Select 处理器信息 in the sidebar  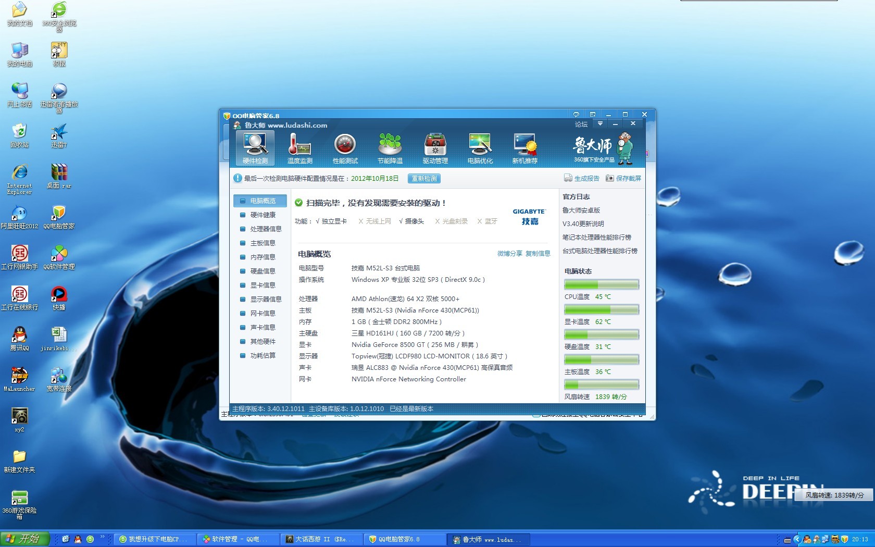click(x=260, y=229)
